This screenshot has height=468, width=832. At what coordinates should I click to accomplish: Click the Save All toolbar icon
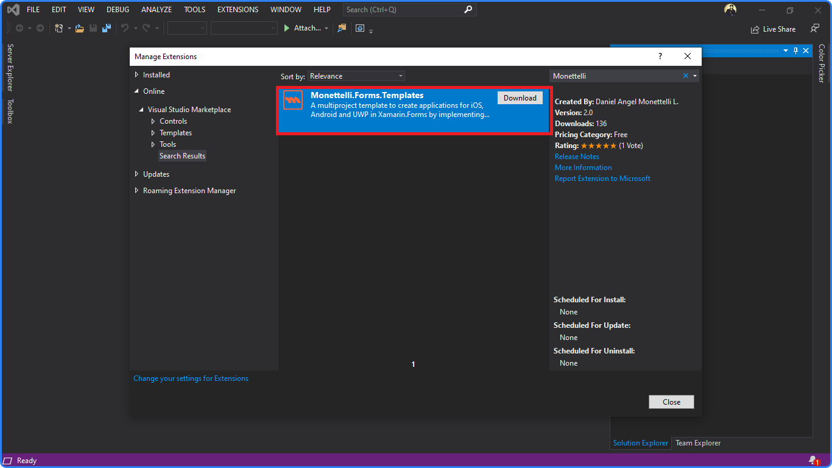tap(107, 28)
